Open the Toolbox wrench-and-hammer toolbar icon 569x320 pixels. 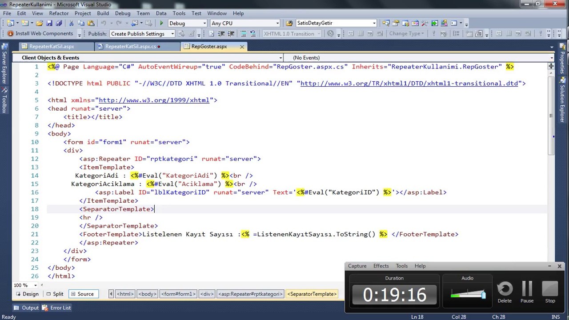coord(425,23)
